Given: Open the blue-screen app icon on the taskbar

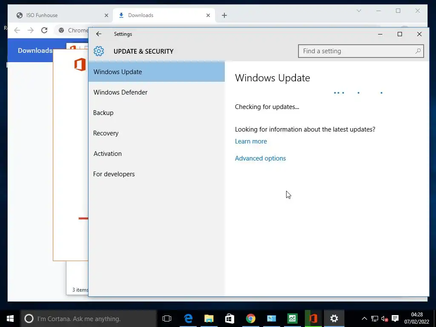Looking at the screenshot, I should click(x=271, y=318).
